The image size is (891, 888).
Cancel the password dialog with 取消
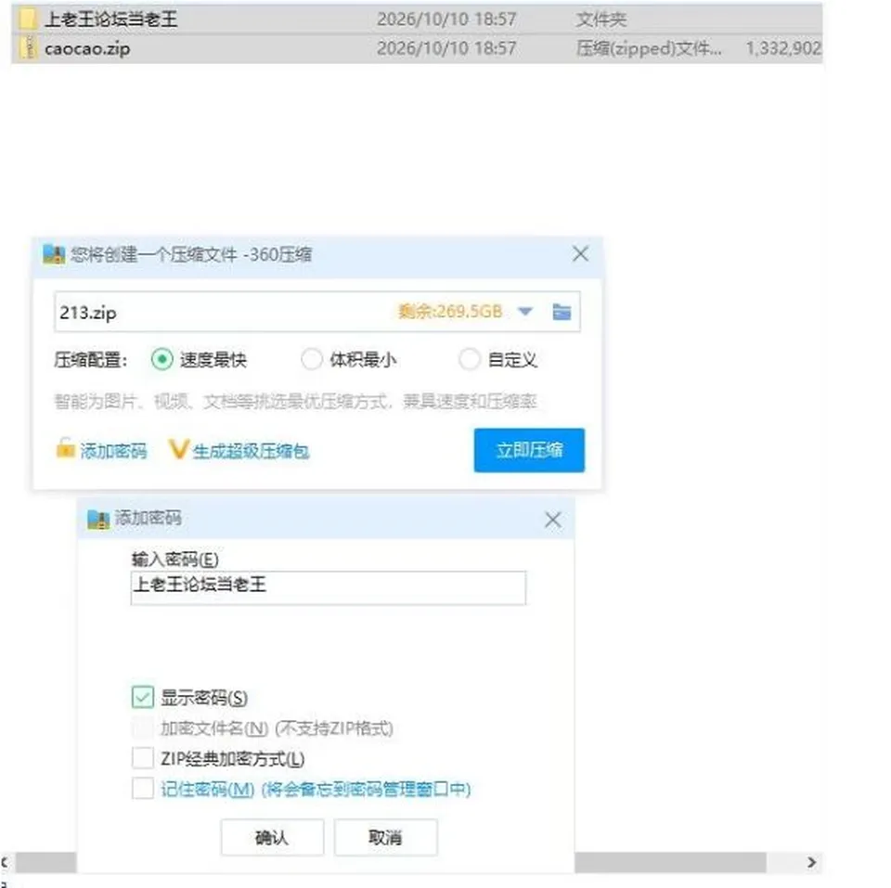[x=386, y=837]
